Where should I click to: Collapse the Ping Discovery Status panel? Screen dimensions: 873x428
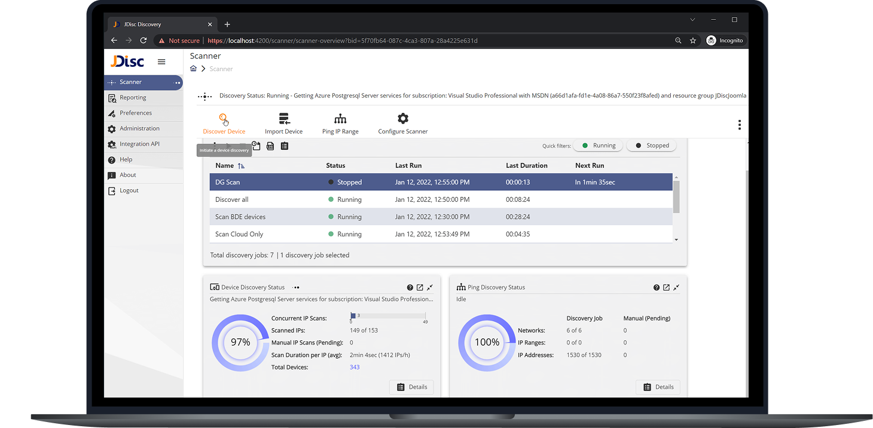[676, 287]
